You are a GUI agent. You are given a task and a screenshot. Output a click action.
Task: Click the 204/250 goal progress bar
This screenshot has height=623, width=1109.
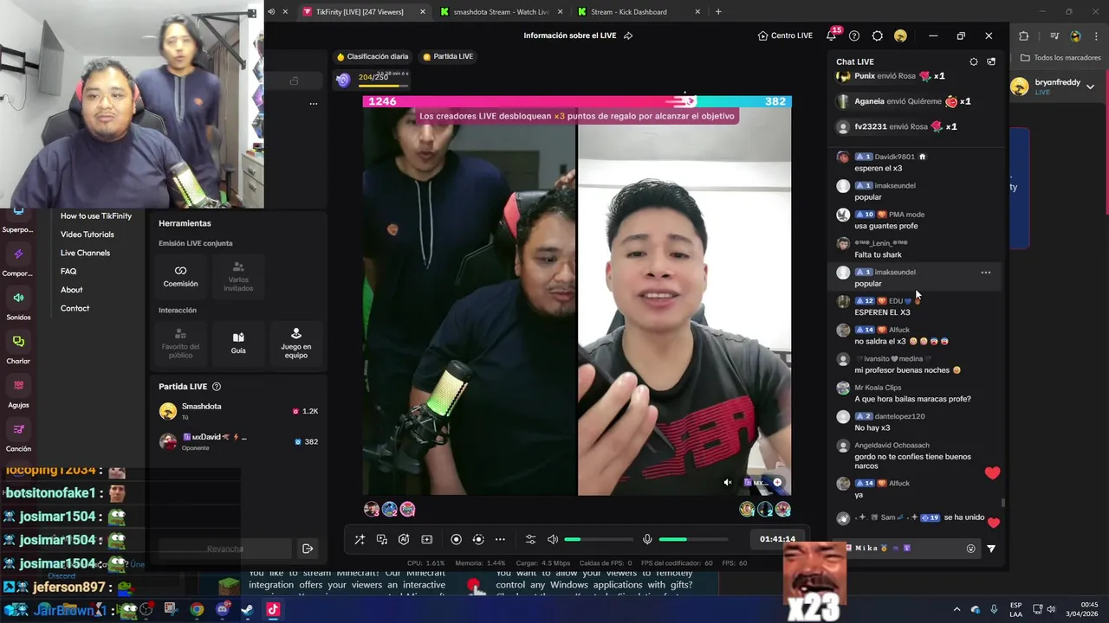coord(385,85)
